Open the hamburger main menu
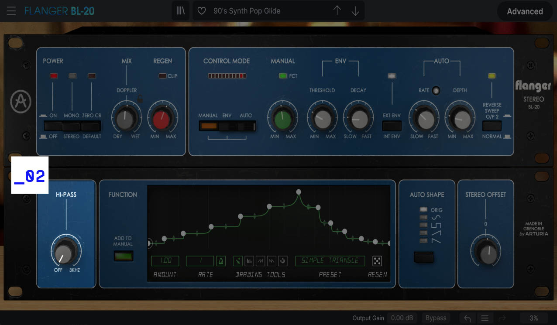 click(x=11, y=11)
